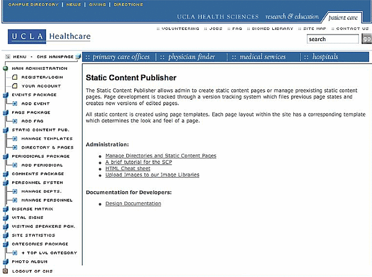Select Register/Login in the menu tree
372x277 pixels.
pos(42,78)
